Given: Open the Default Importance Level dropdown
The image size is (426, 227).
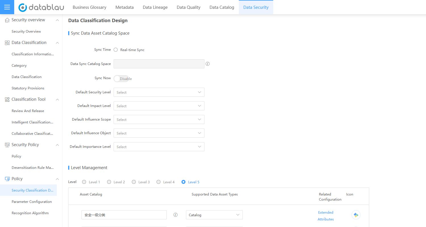Looking at the screenshot, I should (159, 147).
